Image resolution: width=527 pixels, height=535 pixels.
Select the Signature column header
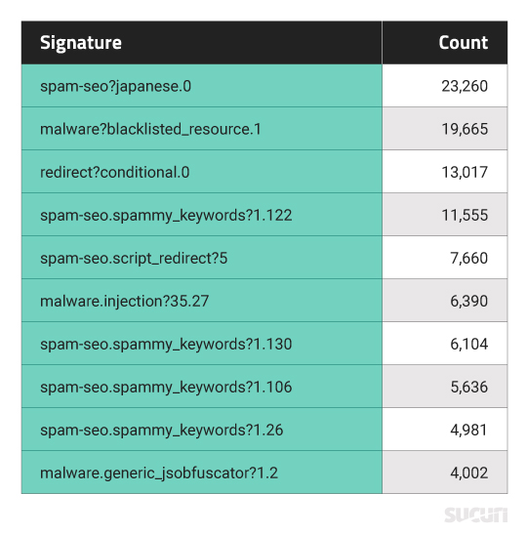pos(202,43)
